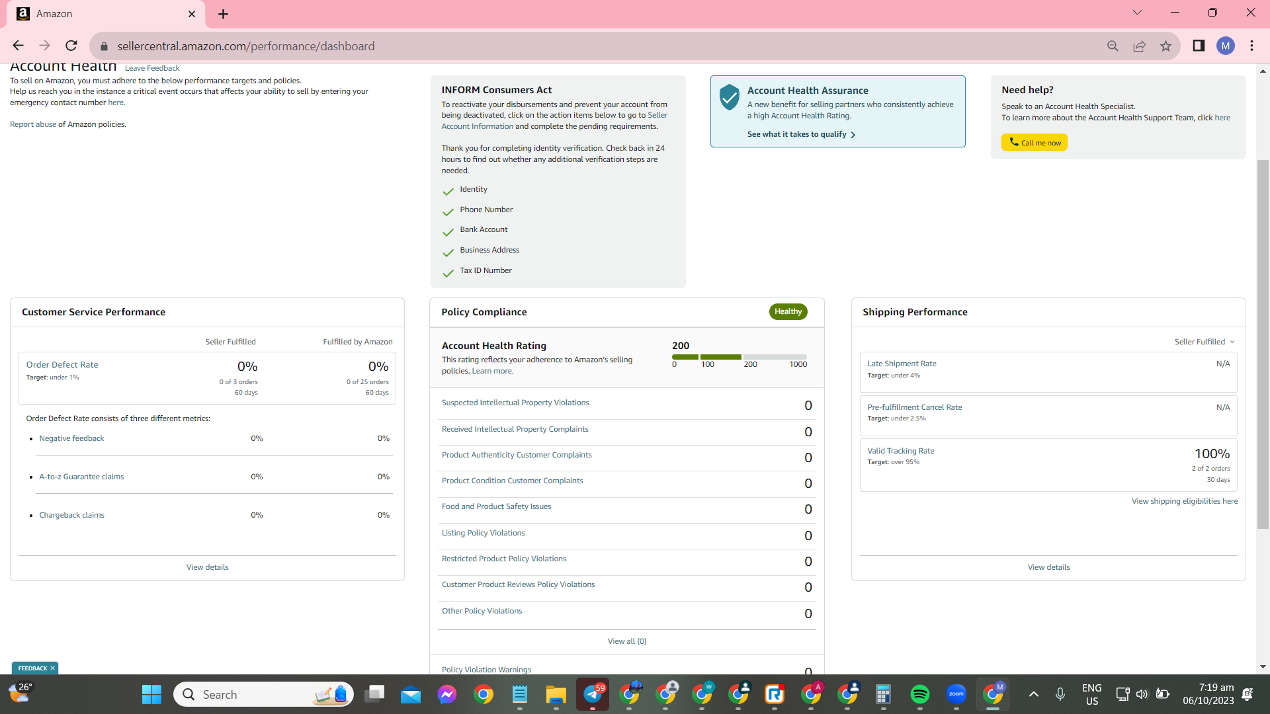Click 'See what it takes to qualify'

[801, 134]
